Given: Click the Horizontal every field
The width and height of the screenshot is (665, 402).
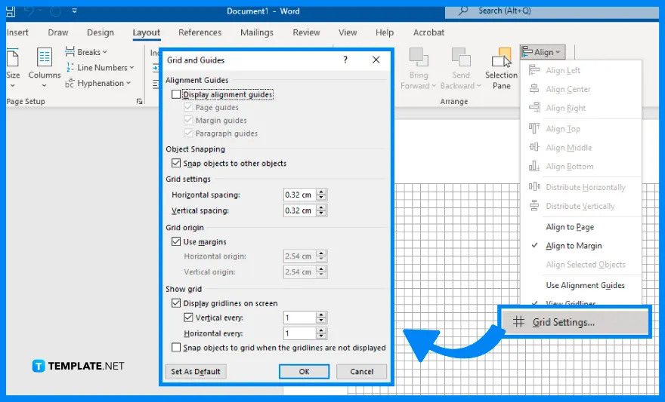Looking at the screenshot, I should pyautogui.click(x=299, y=333).
